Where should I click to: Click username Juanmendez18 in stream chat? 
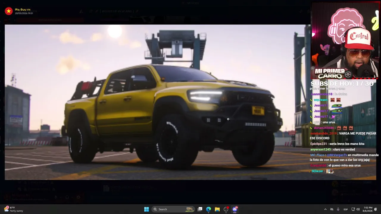(x=321, y=94)
